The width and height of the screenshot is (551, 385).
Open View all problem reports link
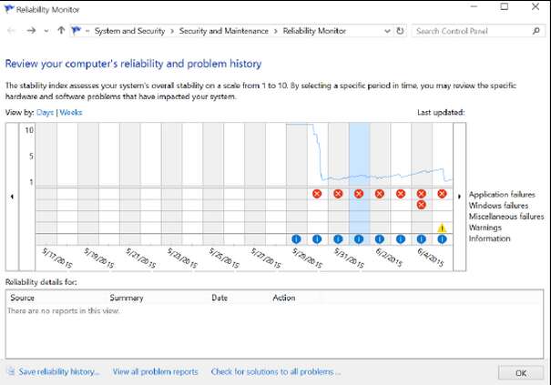click(x=155, y=371)
